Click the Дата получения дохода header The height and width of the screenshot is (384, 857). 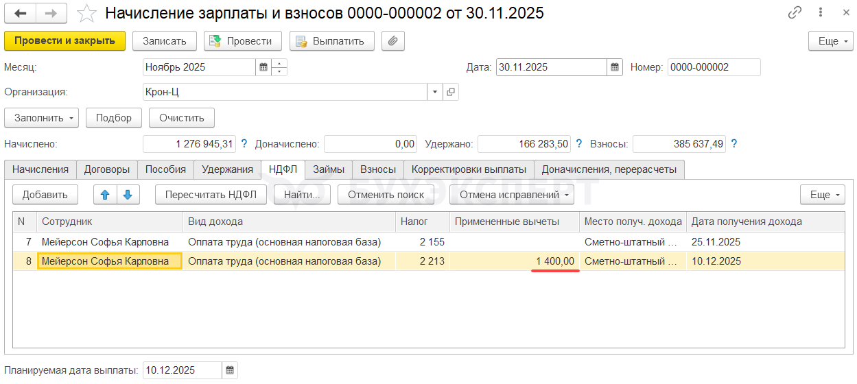tap(765, 221)
